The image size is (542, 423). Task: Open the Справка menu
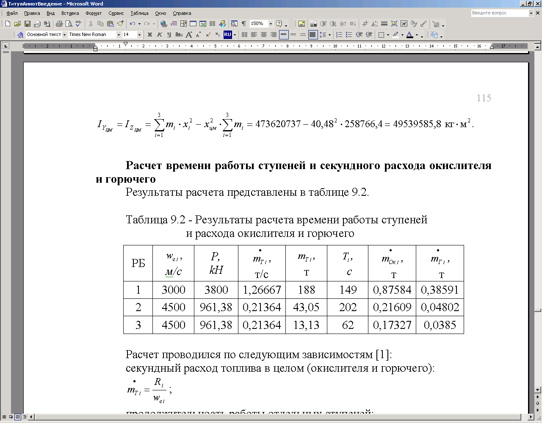click(182, 13)
